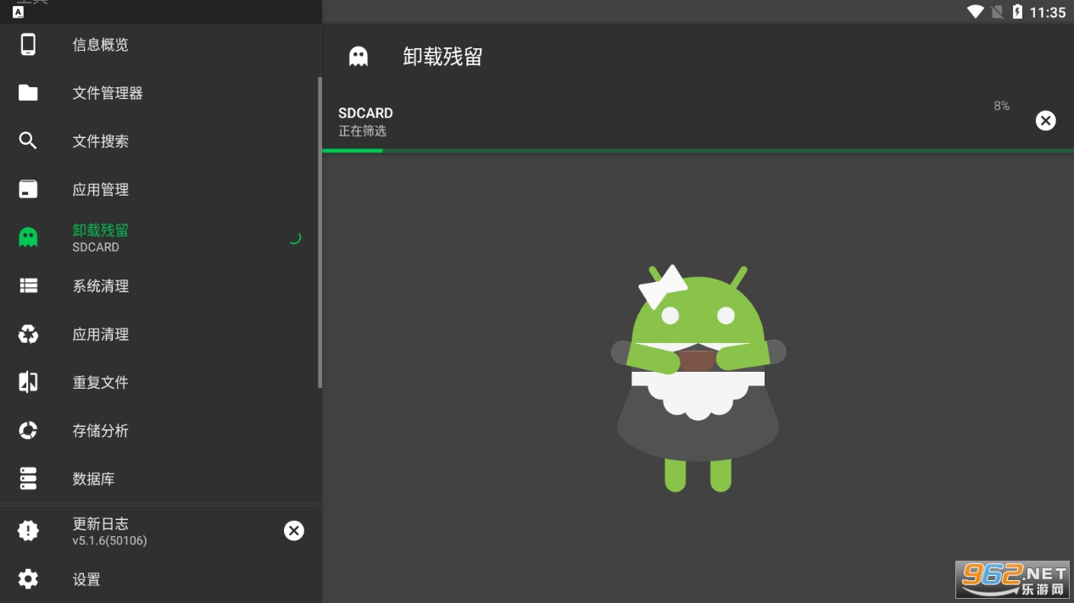Click the white ghost icon in header
Image resolution: width=1074 pixels, height=603 pixels.
coord(359,57)
